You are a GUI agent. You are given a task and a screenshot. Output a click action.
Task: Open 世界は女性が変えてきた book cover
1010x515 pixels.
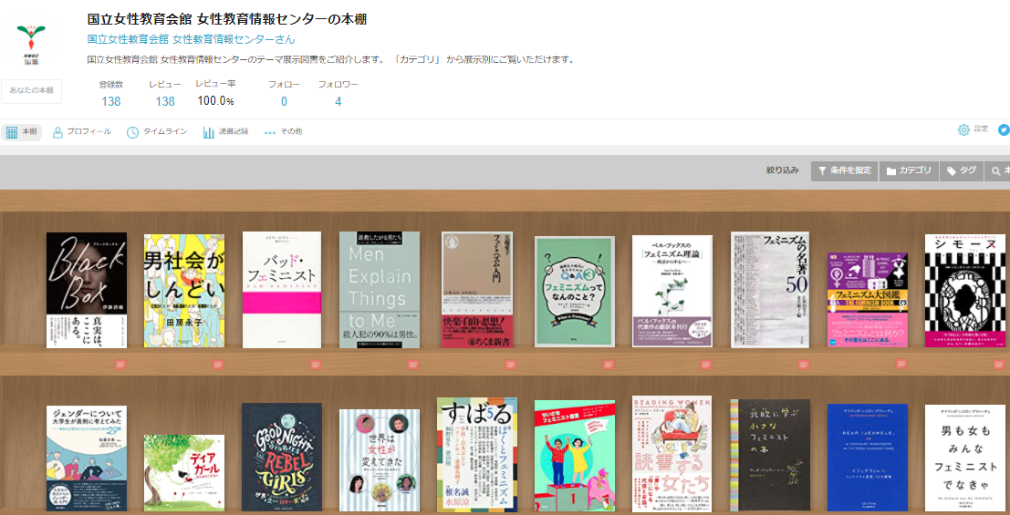point(380,460)
